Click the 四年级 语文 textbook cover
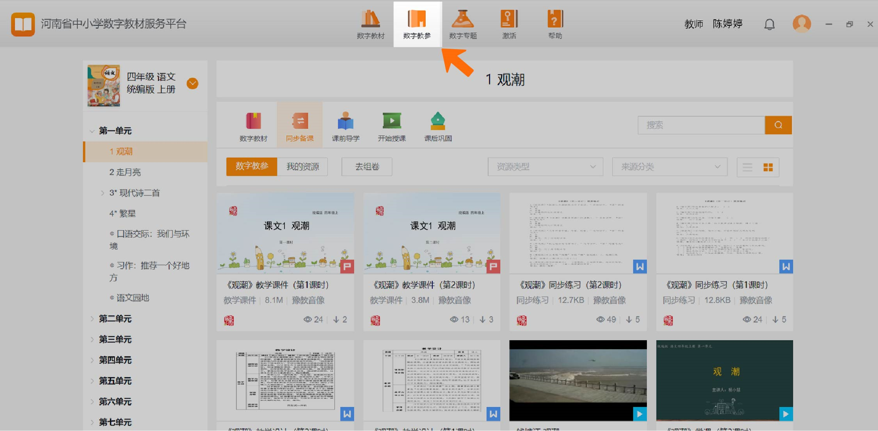Viewport: 878px width, 431px height. (x=103, y=85)
